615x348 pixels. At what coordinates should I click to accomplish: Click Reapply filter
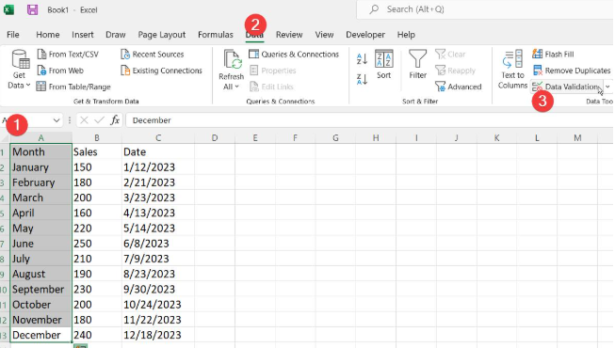[x=456, y=71]
